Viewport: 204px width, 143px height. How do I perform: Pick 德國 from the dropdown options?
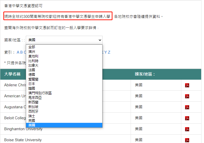[64, 75]
